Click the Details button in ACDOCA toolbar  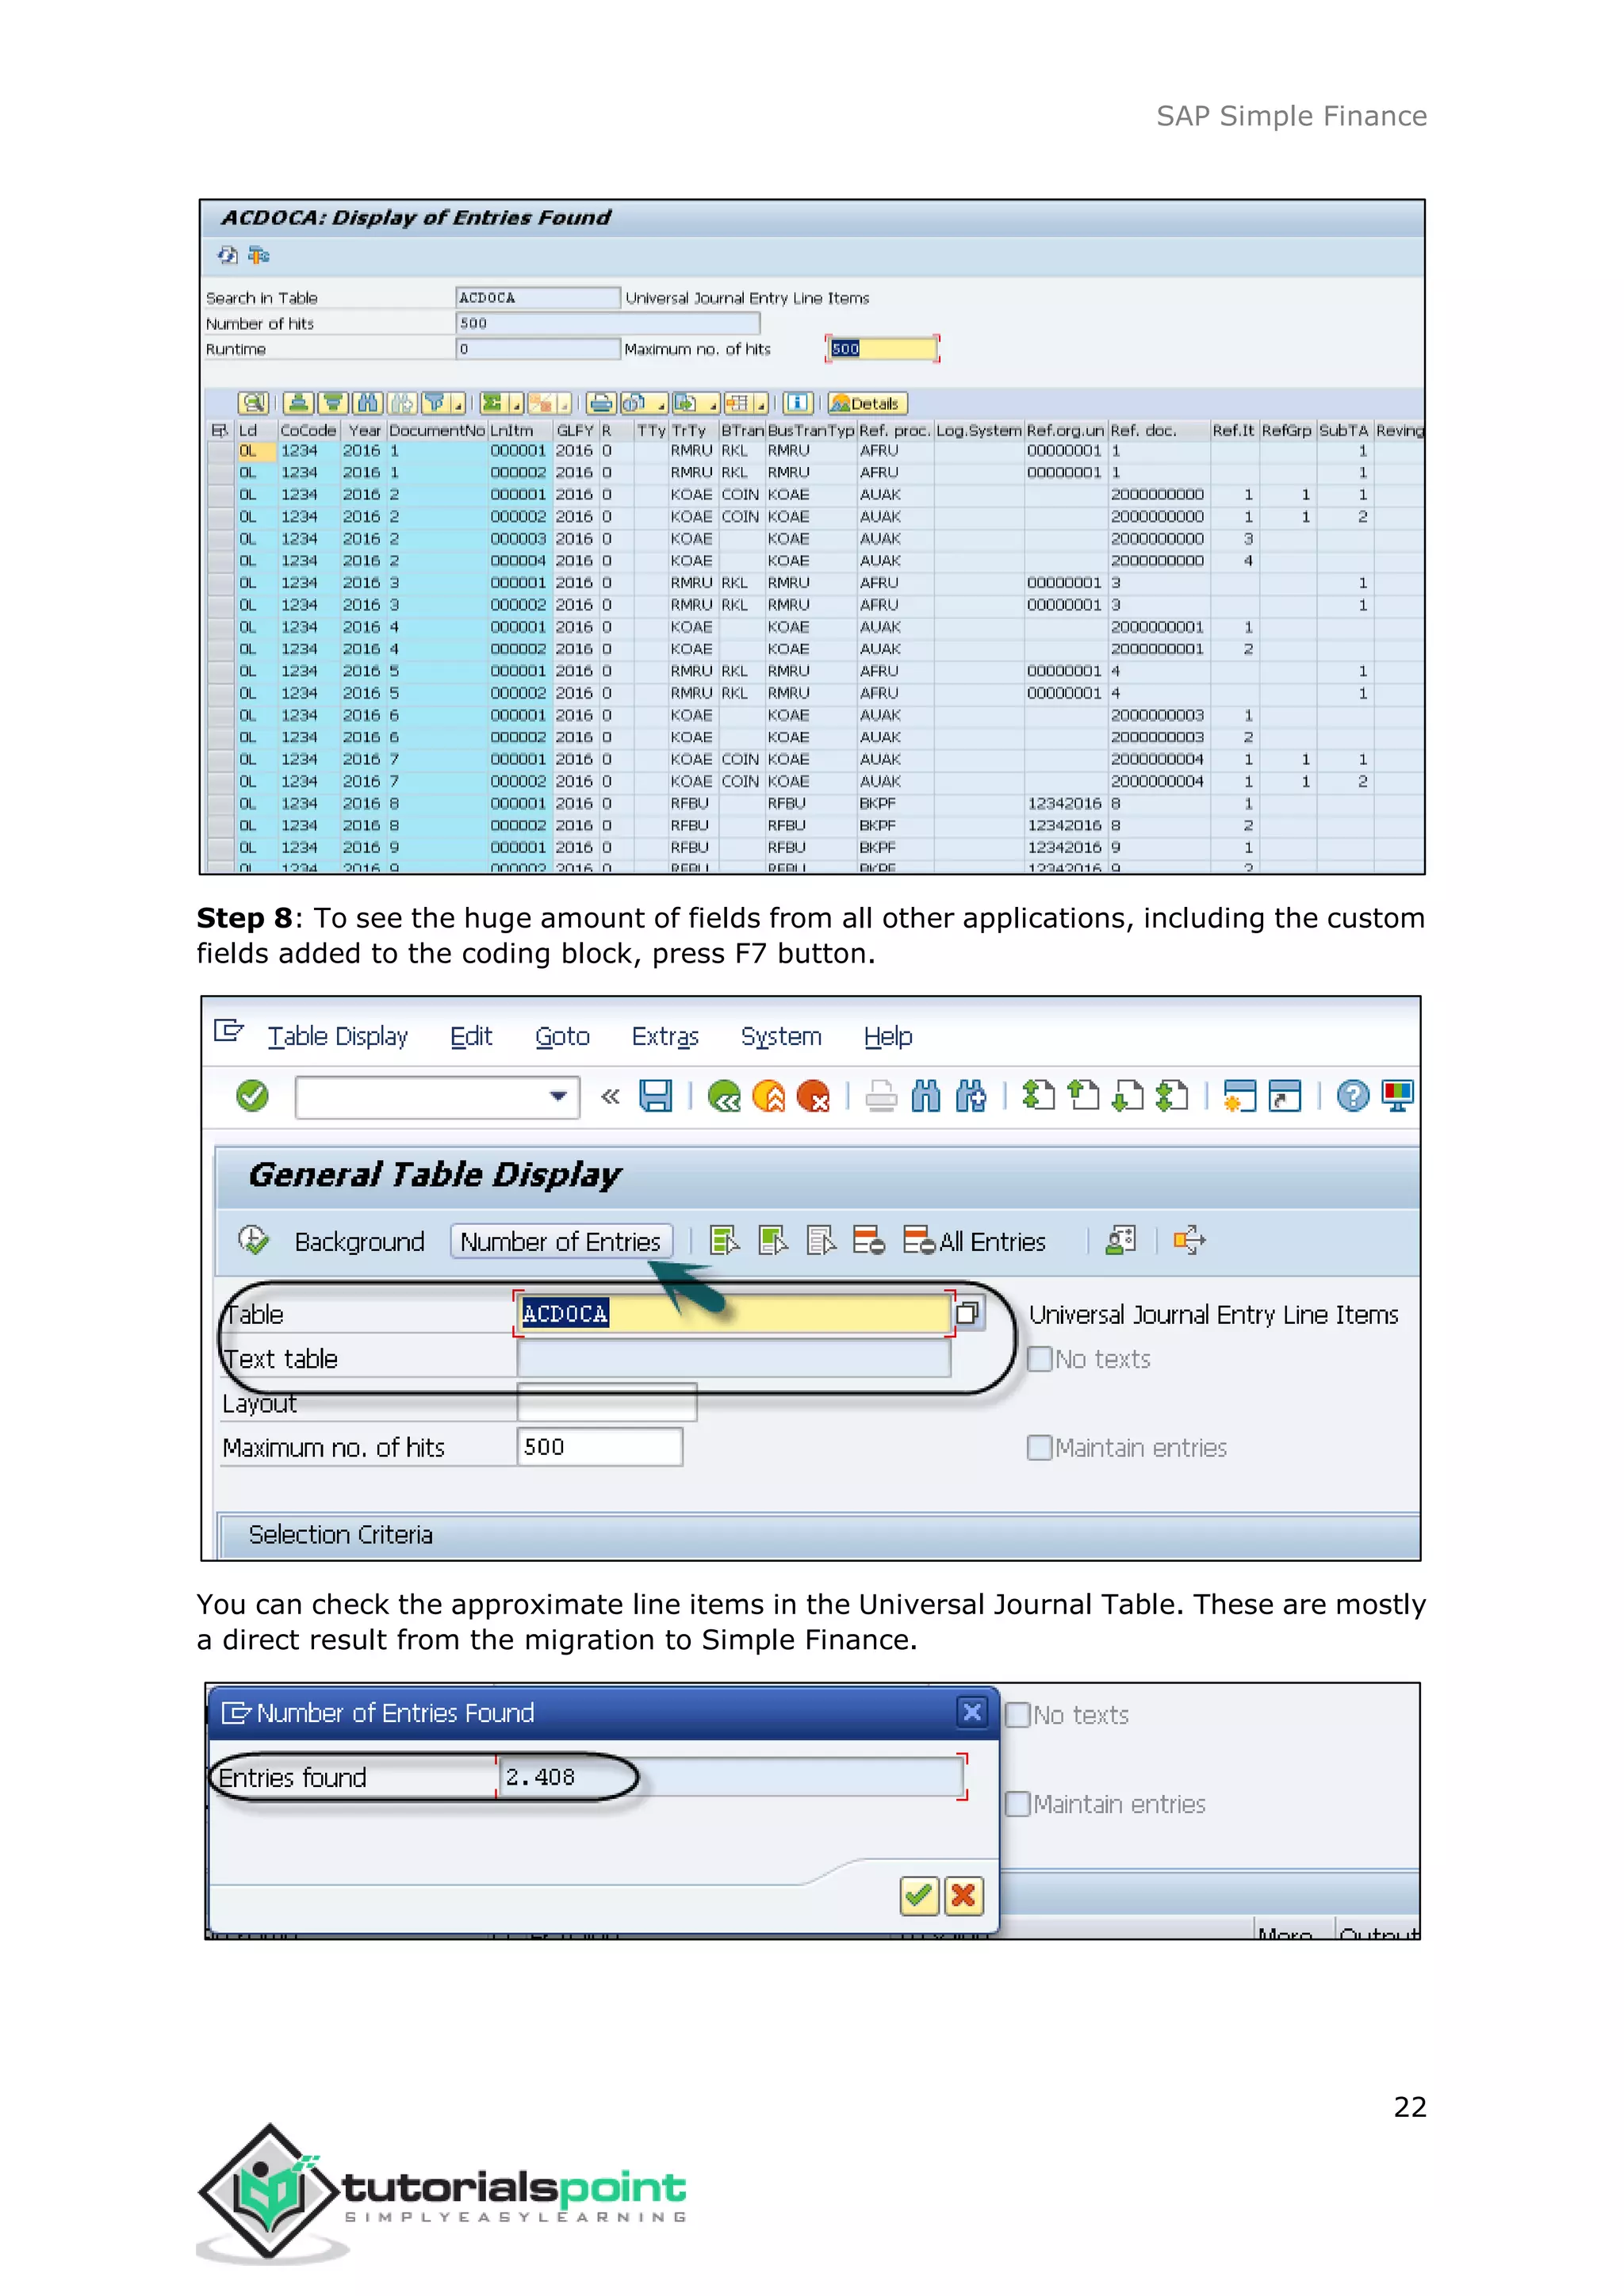coord(867,404)
